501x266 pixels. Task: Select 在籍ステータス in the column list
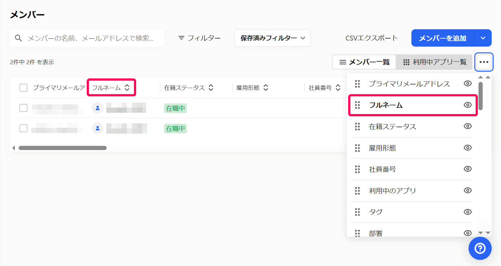(392, 127)
